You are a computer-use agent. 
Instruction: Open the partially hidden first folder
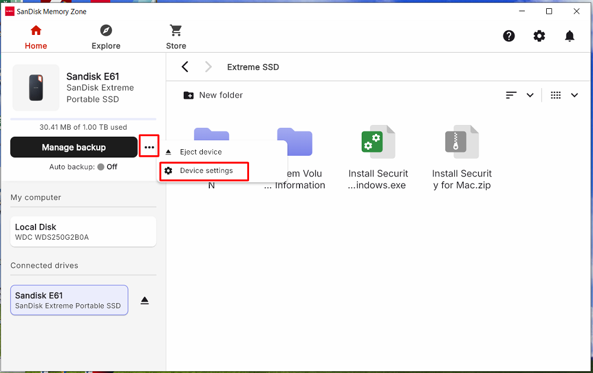(x=212, y=134)
